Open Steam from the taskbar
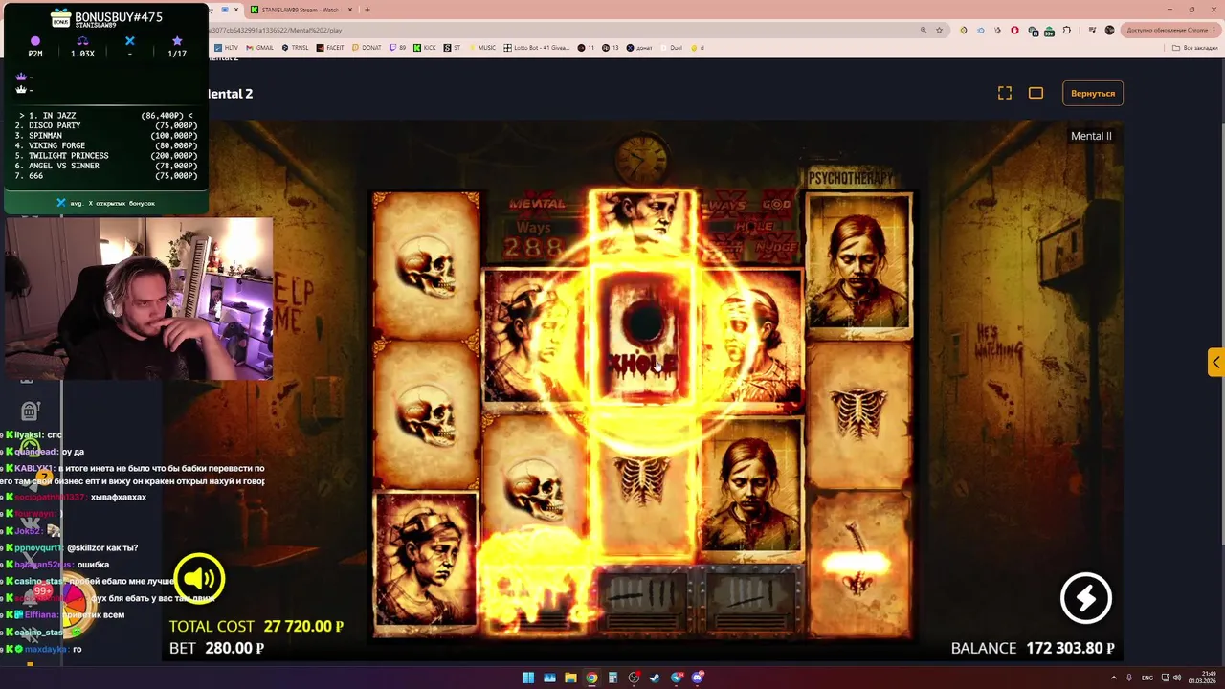The image size is (1225, 689). click(x=656, y=678)
